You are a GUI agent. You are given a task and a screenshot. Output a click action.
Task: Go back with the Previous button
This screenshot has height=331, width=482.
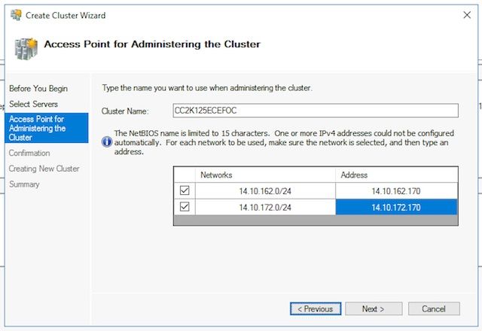316,308
